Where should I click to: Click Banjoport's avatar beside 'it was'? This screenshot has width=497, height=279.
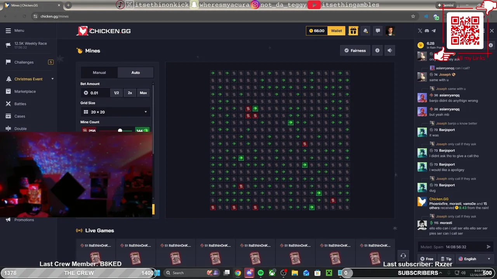[x=422, y=132]
